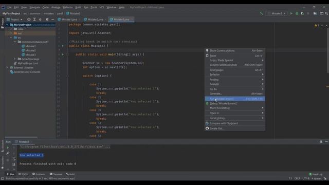Image resolution: width=329 pixels, height=185 pixels.
Task: Open the Refactor menu in menu bar
Action: click(68, 7)
